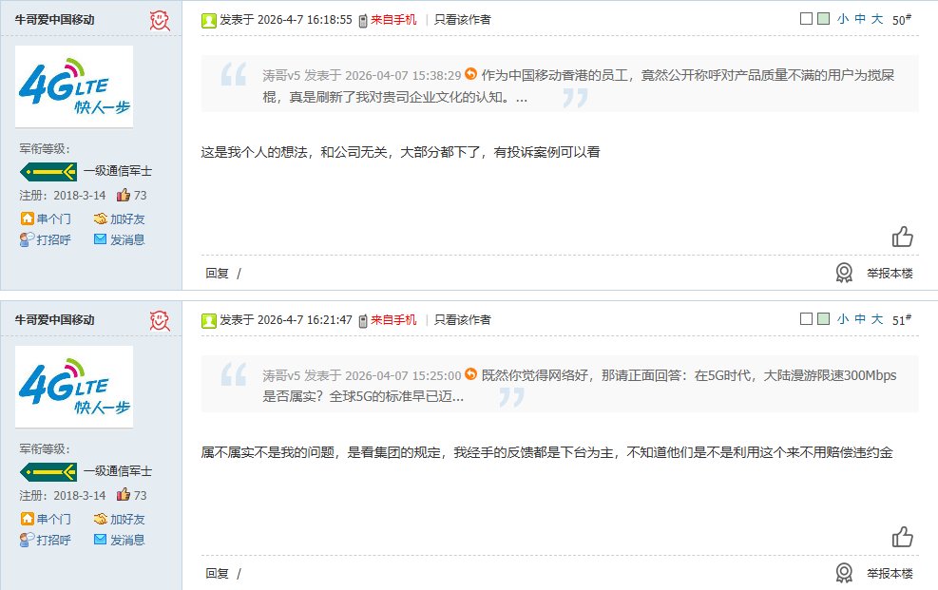Viewport: 938px width, 590px height.
Task: Select the white background box in post 50
Action: coord(807,19)
